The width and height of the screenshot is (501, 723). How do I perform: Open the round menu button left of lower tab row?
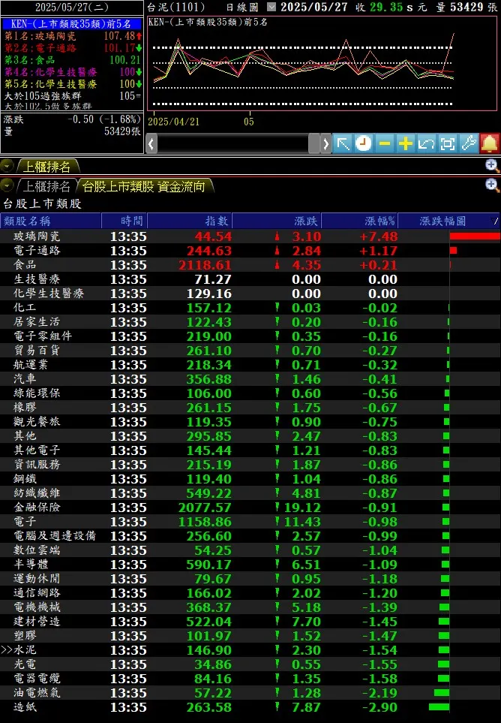pos(7,186)
